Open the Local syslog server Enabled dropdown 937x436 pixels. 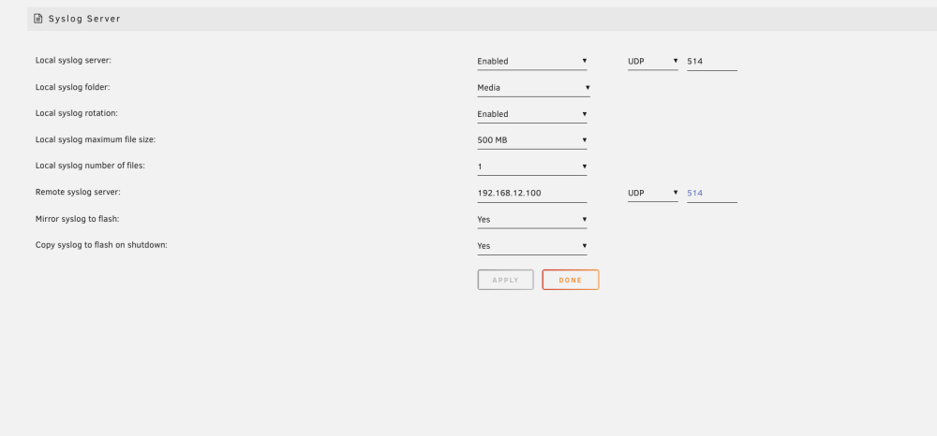click(x=532, y=62)
